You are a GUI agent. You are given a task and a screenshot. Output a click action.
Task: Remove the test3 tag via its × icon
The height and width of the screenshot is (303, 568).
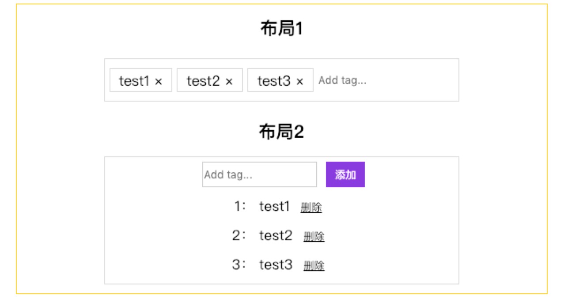[x=300, y=81]
